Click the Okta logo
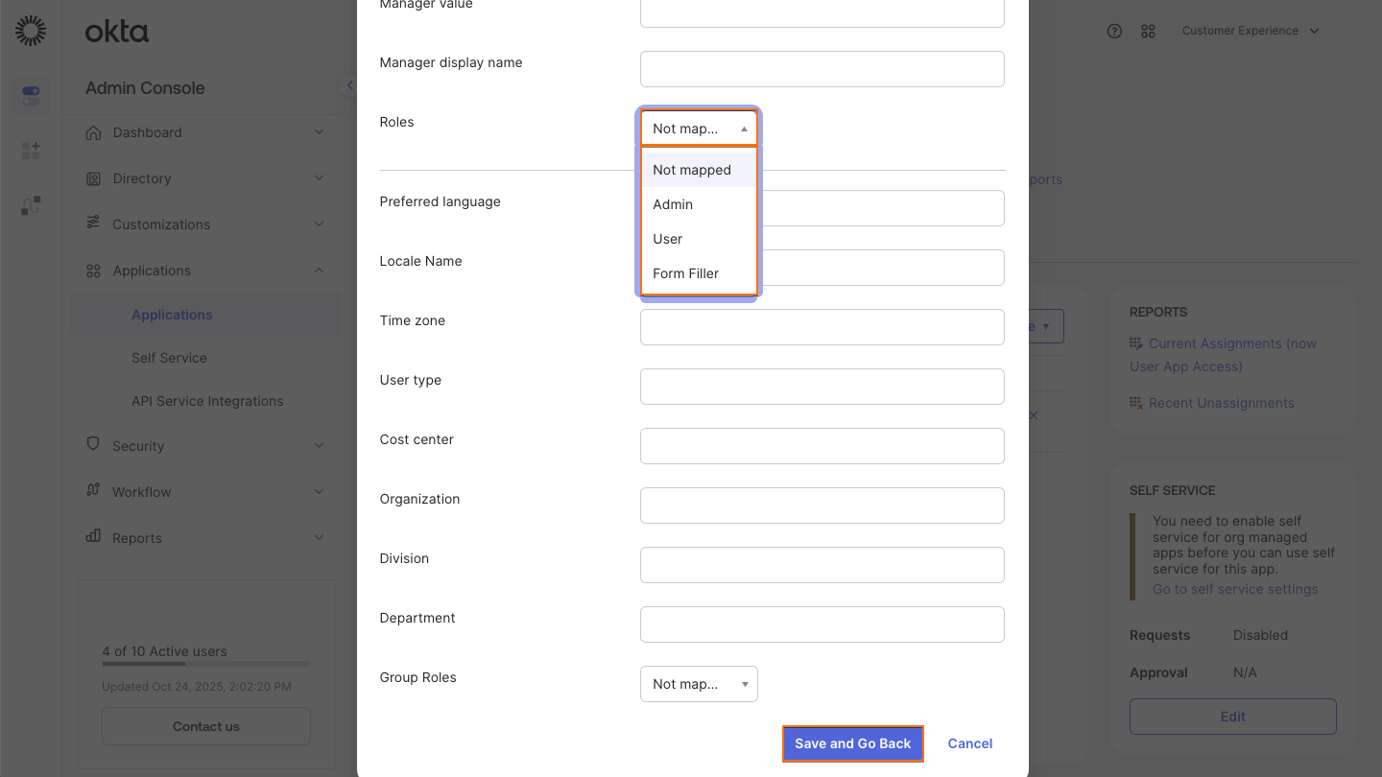 click(x=116, y=31)
